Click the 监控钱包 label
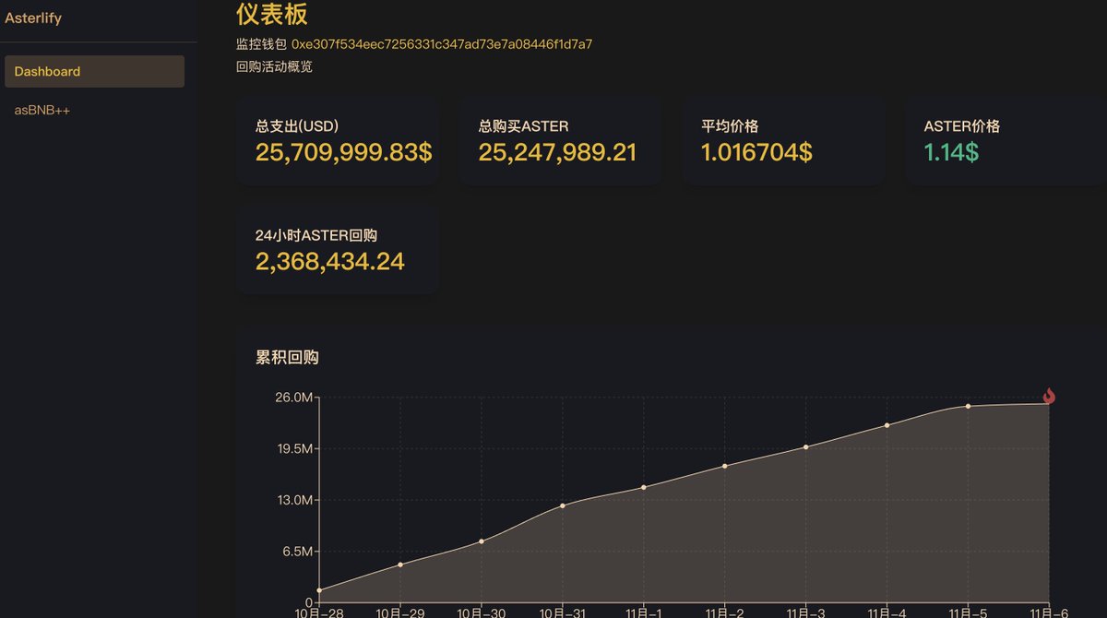The width and height of the screenshot is (1107, 618). tap(261, 43)
